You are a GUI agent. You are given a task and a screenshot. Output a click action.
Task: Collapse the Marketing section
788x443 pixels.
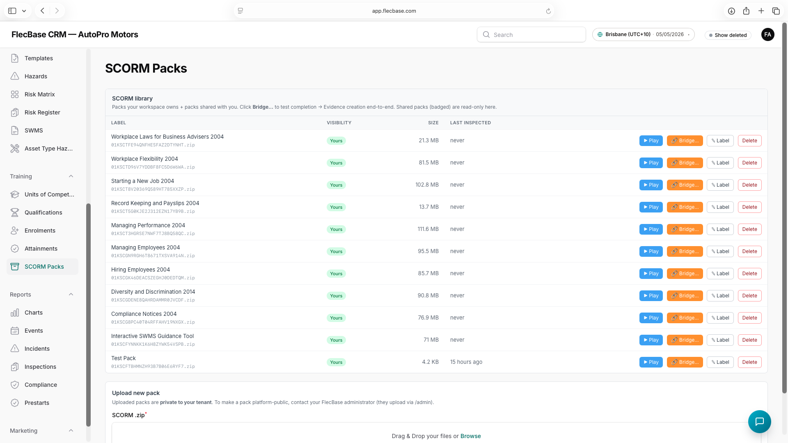point(71,431)
